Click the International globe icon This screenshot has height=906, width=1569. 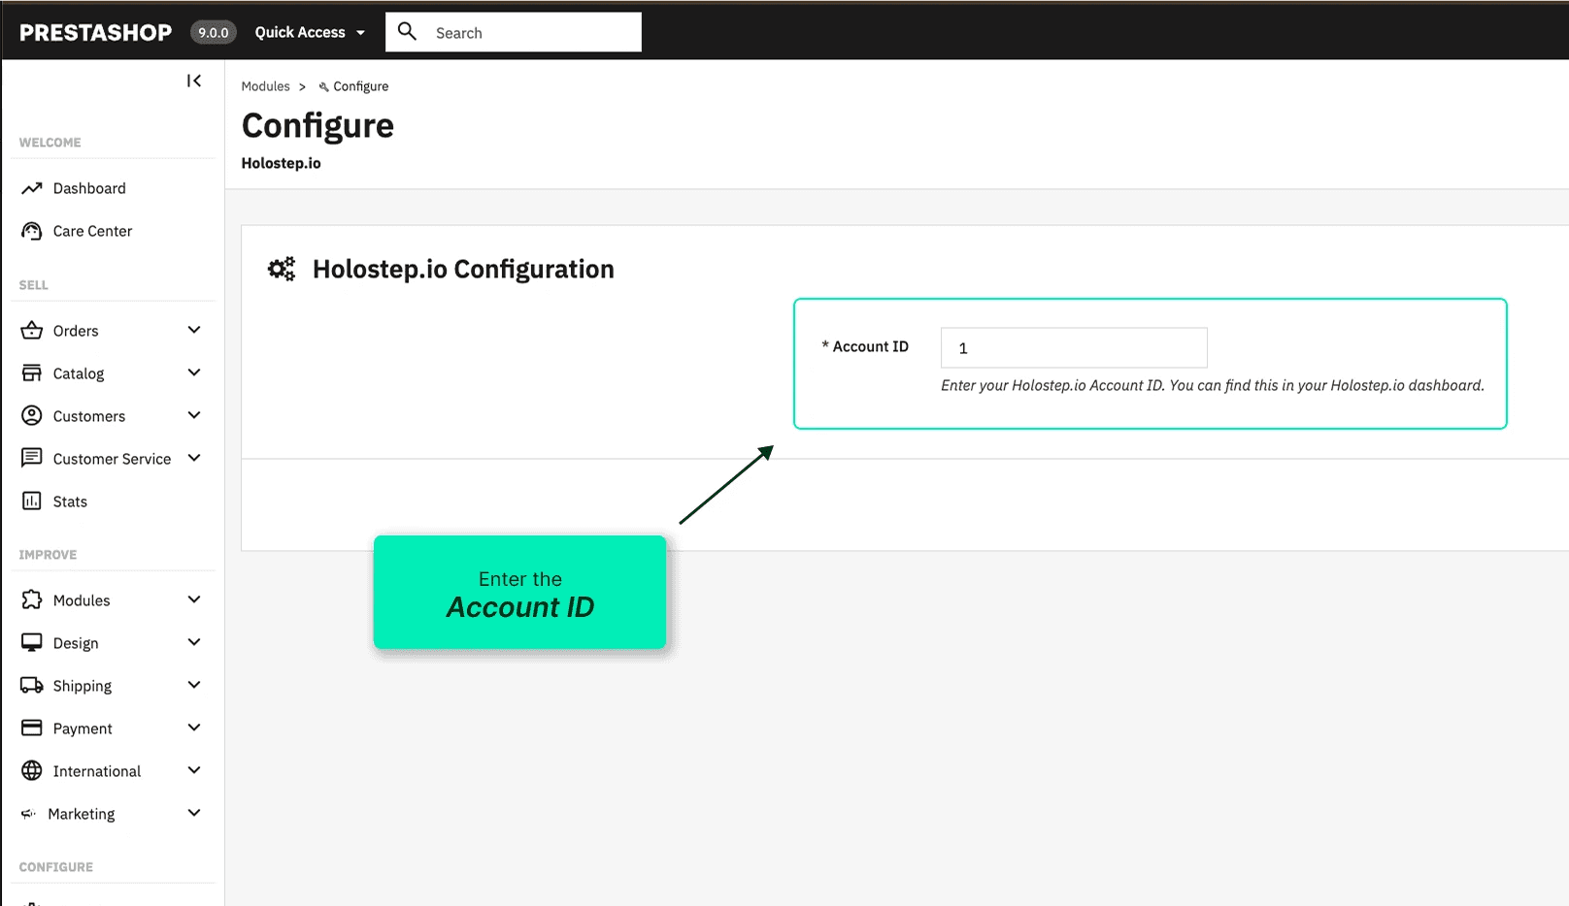pos(32,770)
